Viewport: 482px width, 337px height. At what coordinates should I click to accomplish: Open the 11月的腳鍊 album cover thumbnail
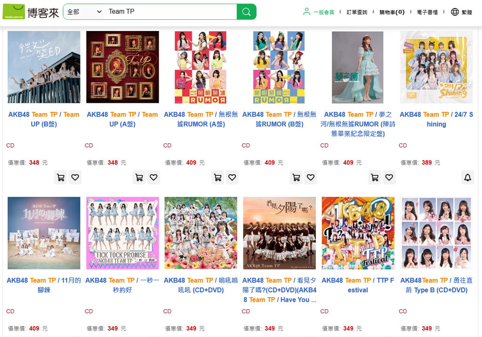pyautogui.click(x=44, y=233)
